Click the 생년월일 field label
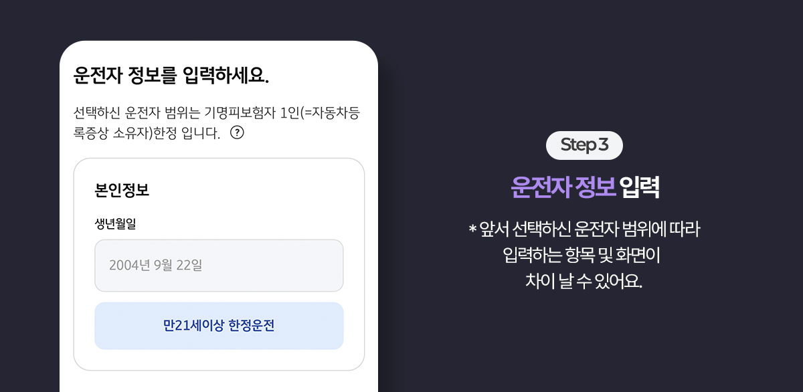803x392 pixels. point(115,224)
